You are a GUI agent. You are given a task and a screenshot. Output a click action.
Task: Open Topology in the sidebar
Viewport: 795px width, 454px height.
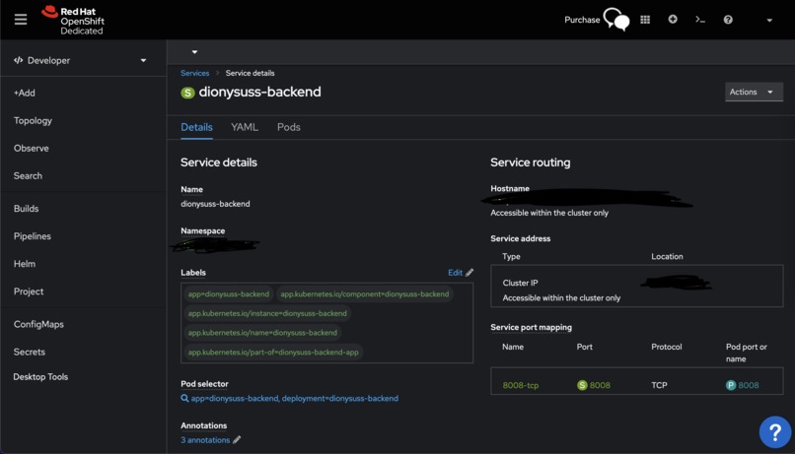[x=33, y=120]
